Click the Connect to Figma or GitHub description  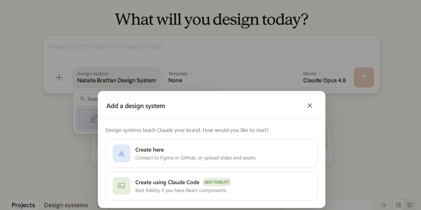pyautogui.click(x=196, y=158)
